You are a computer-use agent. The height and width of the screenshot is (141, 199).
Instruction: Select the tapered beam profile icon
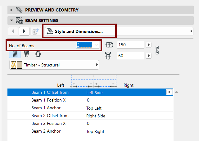pos(26,54)
